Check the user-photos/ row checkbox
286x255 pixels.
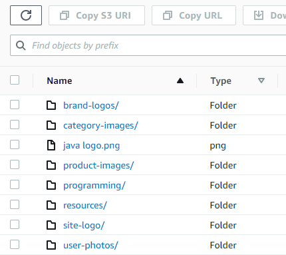coord(15,244)
